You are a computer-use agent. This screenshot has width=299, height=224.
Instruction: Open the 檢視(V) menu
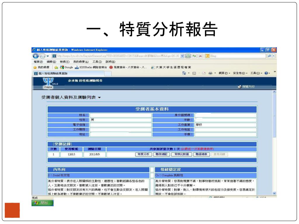[65, 62]
